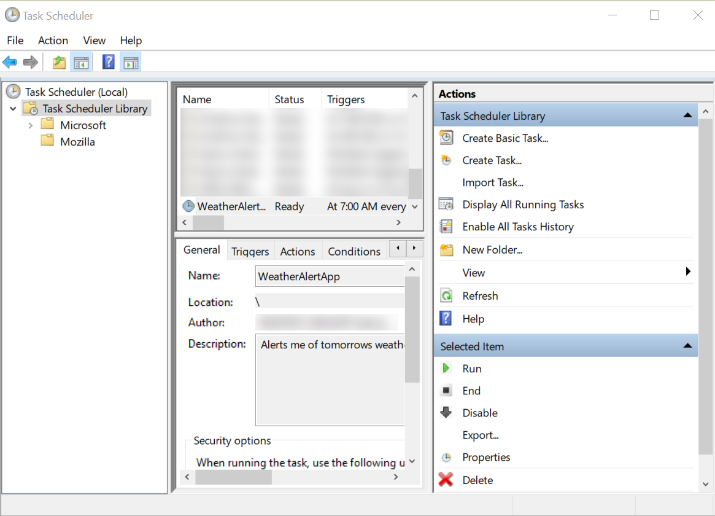Collapse the Task Scheduler Library actions section
The image size is (715, 516).
click(687, 115)
